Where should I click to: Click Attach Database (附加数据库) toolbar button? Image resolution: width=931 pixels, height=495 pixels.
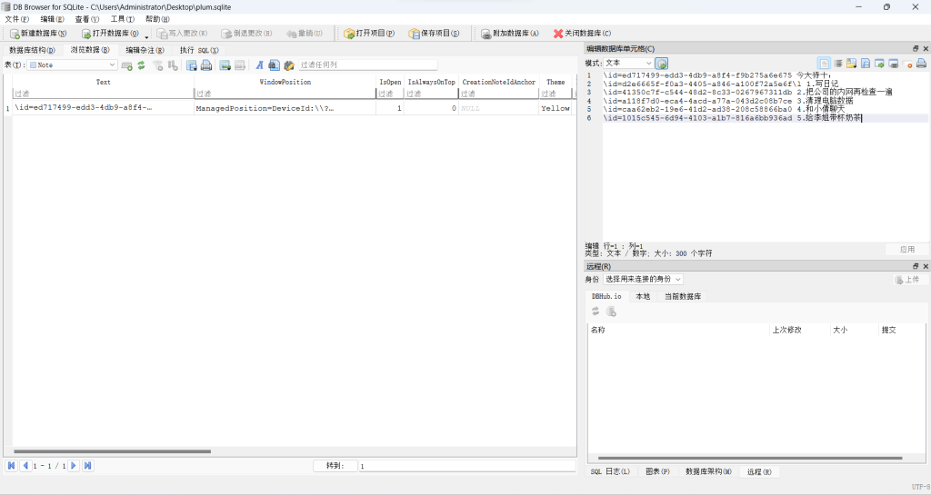(510, 34)
